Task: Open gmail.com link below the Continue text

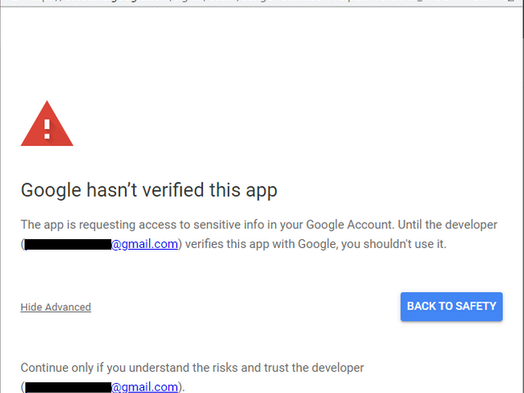Action: pos(144,386)
